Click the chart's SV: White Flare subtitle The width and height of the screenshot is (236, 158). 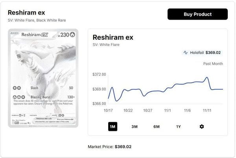[106, 45]
